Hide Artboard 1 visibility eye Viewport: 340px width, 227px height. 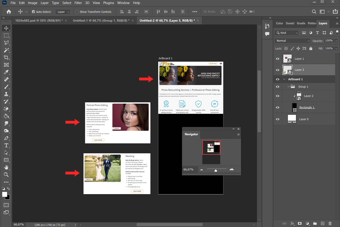click(x=278, y=79)
